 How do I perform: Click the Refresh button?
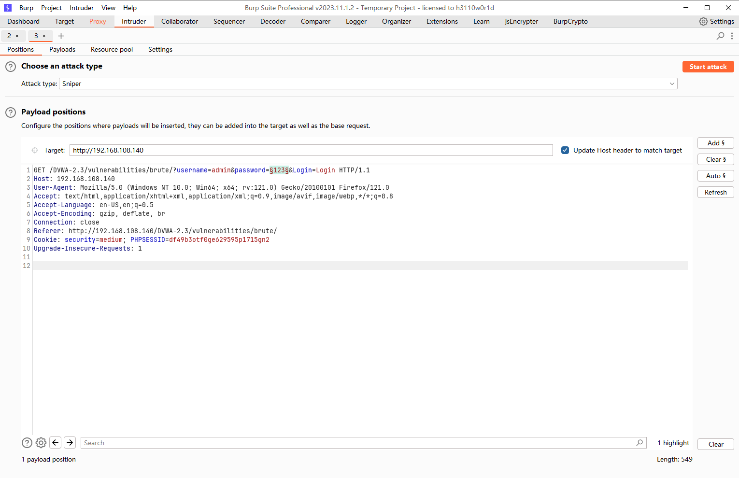click(716, 192)
